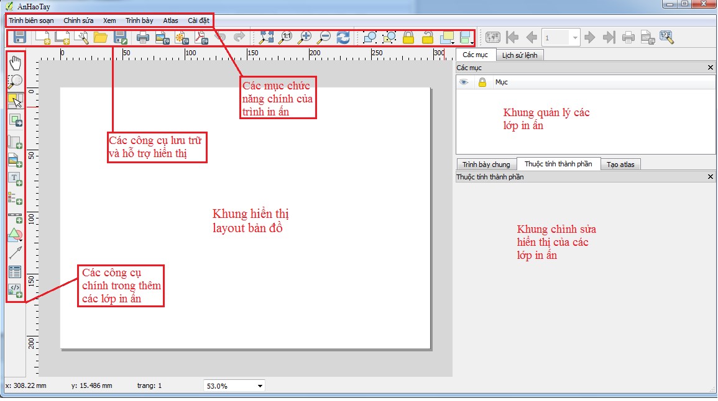Screen dimensions: 718x401
Task: Click the Print icon in the main toolbar
Action: pyautogui.click(x=143, y=37)
